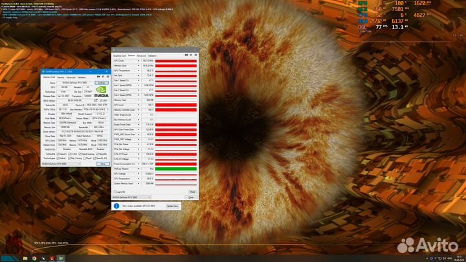Screen dimensions: 466x262
Task: Click the GPU-Z taskbar icon
Action: pos(61,258)
